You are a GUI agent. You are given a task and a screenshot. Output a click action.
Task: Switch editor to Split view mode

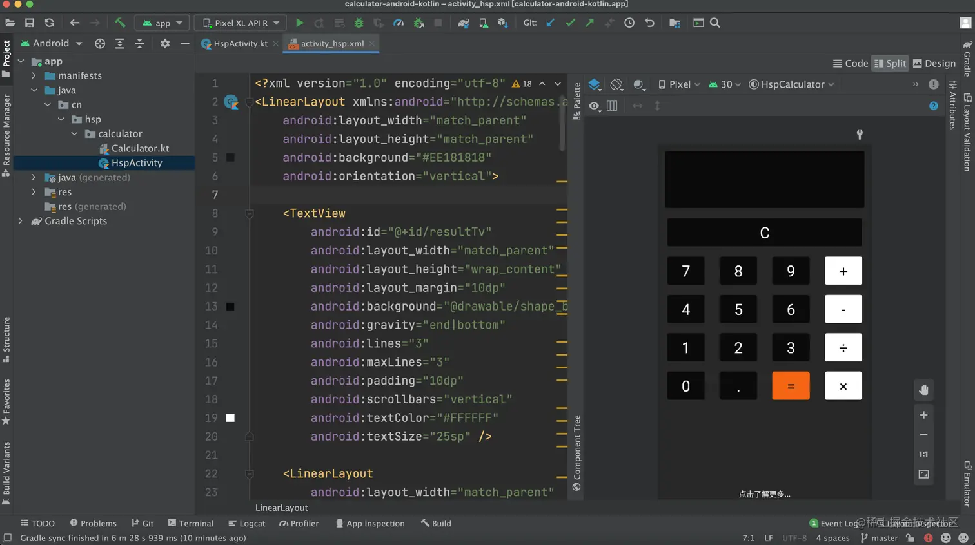tap(890, 63)
